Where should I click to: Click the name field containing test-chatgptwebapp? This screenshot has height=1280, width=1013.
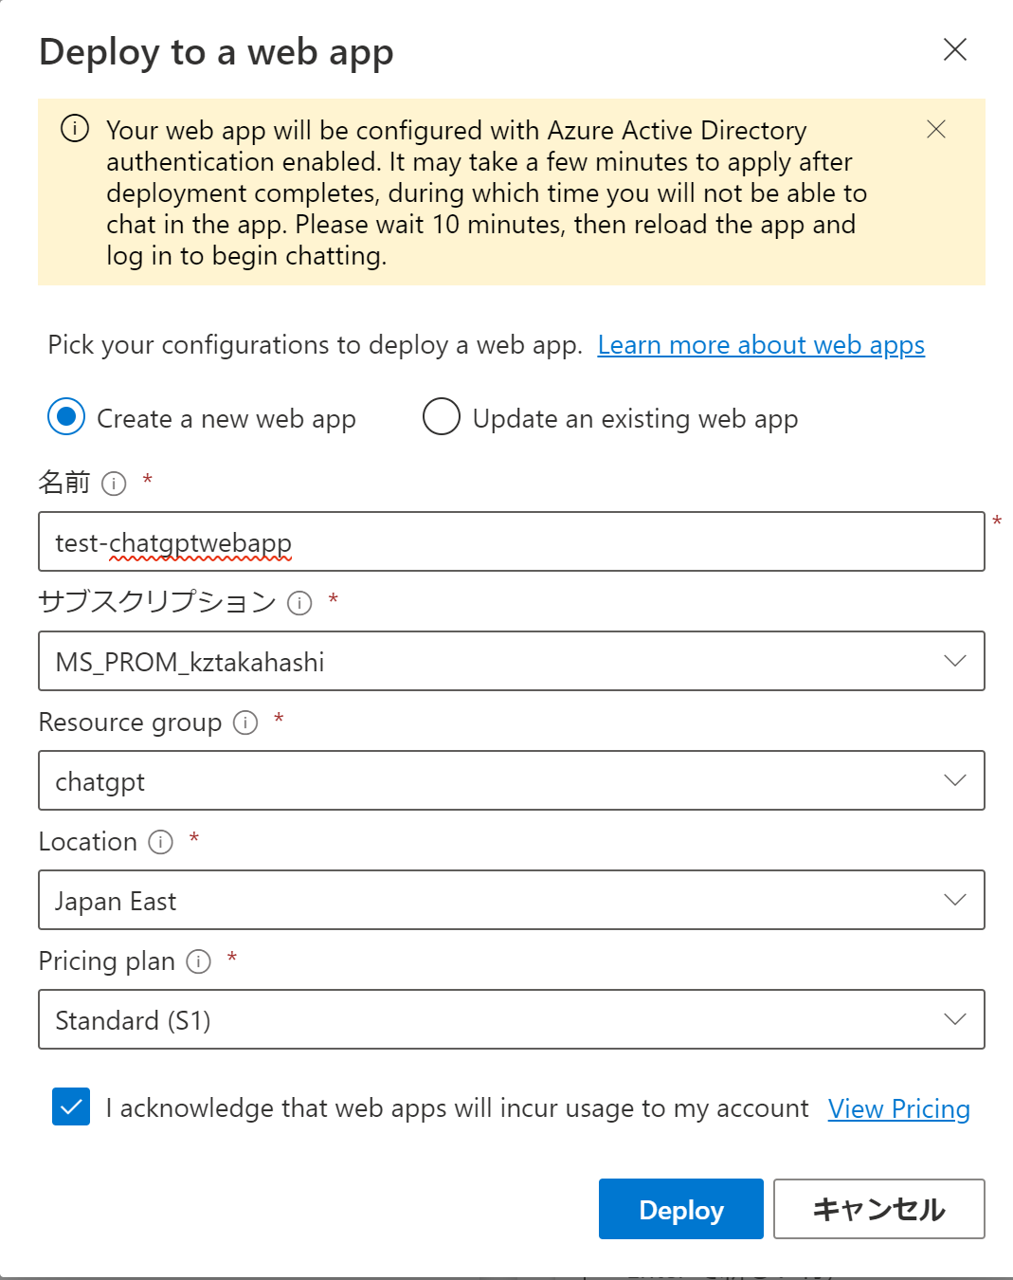click(x=511, y=542)
